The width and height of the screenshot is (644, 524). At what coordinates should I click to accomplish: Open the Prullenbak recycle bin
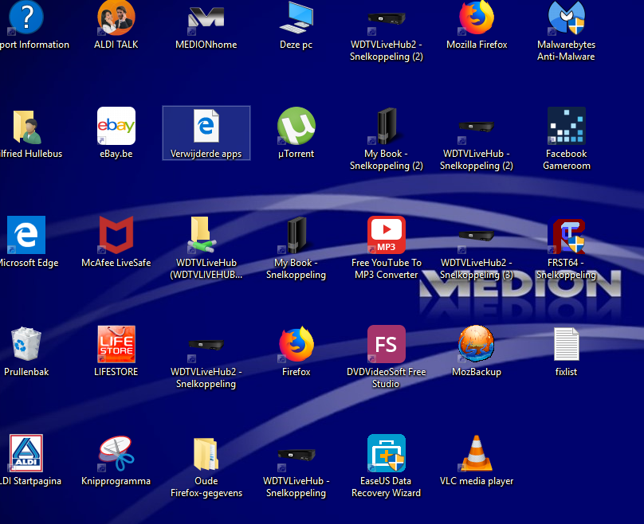point(26,344)
